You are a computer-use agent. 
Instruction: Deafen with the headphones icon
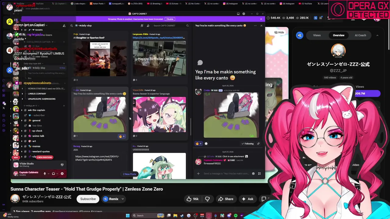pos(53,174)
